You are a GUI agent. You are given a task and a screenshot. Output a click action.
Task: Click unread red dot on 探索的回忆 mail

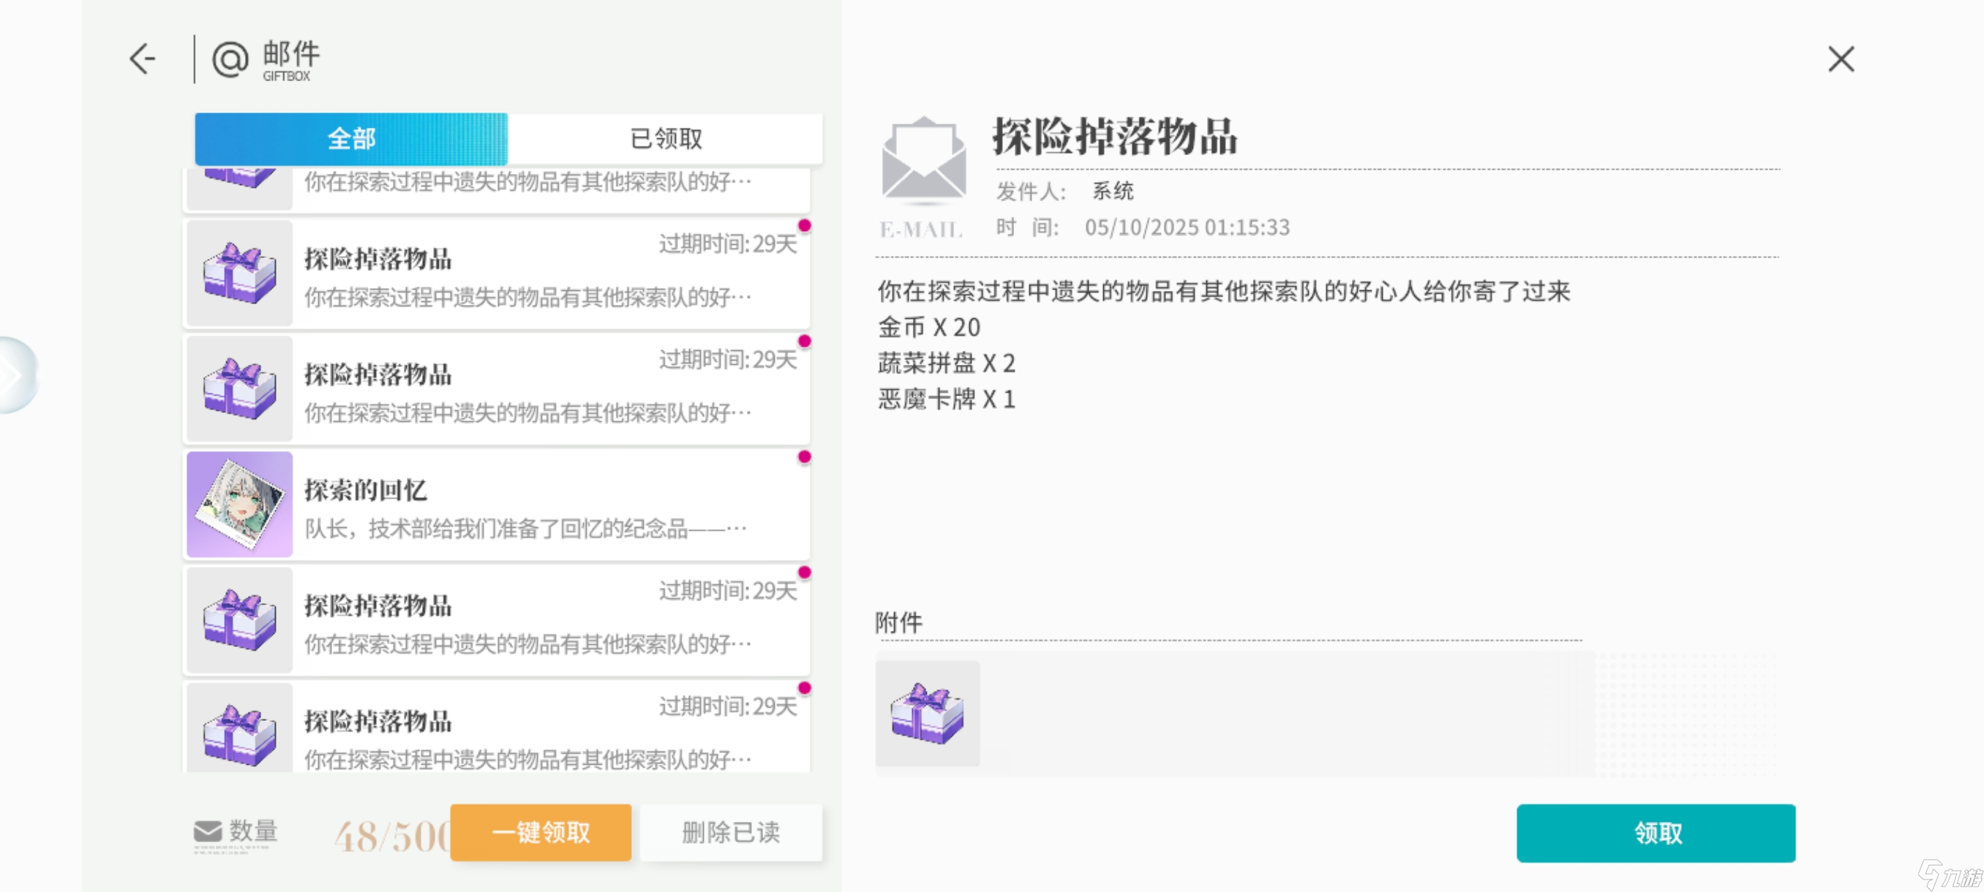[x=804, y=457]
